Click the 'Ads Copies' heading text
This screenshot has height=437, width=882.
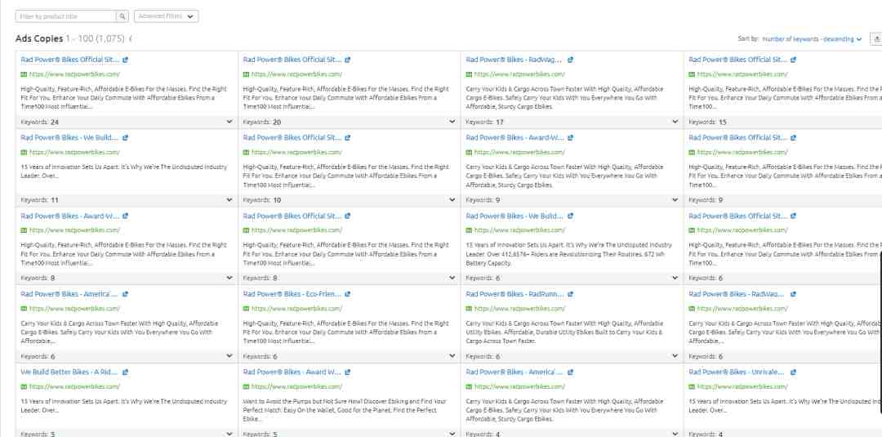click(39, 39)
